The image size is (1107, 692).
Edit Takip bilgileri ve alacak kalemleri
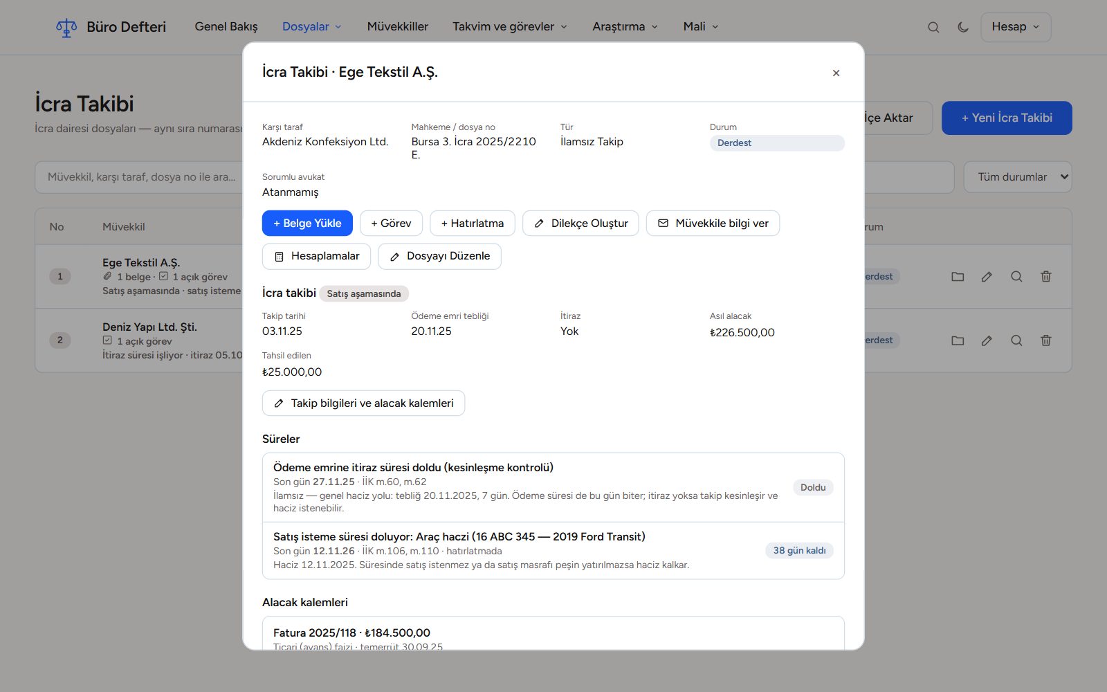363,403
